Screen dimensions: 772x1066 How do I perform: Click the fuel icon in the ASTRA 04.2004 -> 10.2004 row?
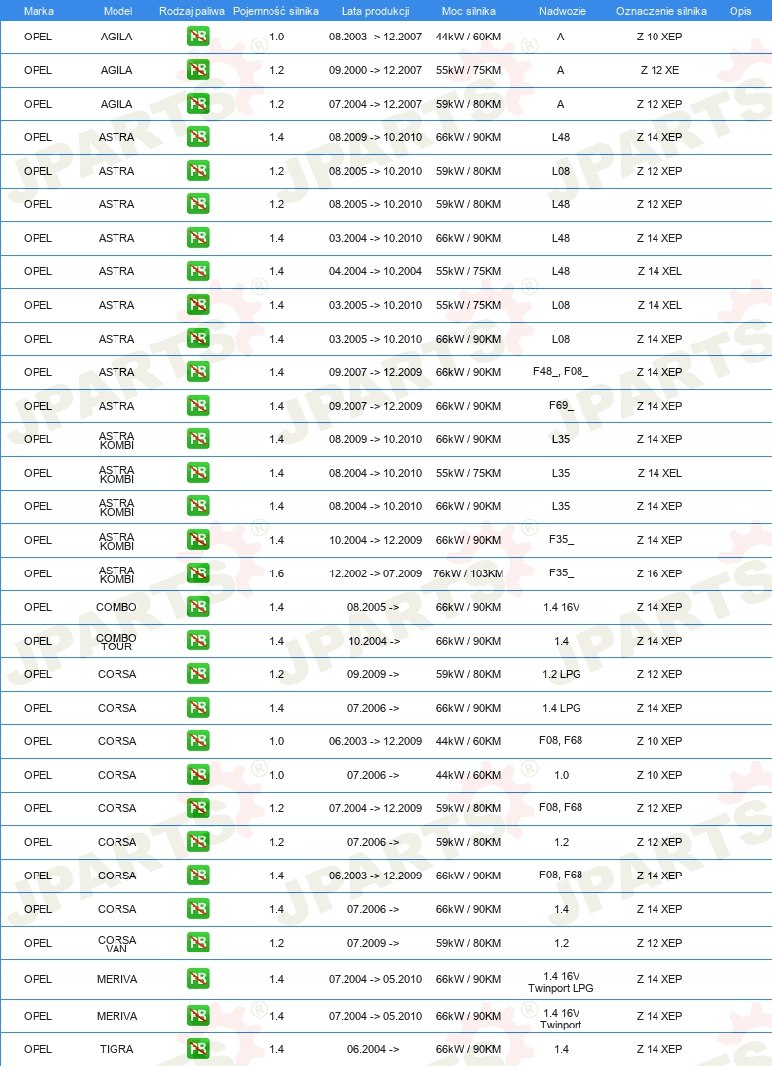197,271
